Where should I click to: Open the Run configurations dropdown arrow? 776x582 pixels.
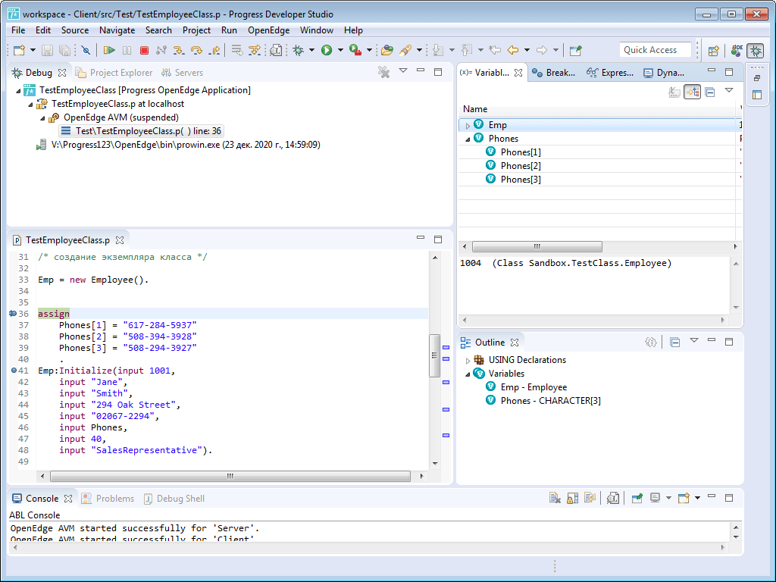coord(340,50)
